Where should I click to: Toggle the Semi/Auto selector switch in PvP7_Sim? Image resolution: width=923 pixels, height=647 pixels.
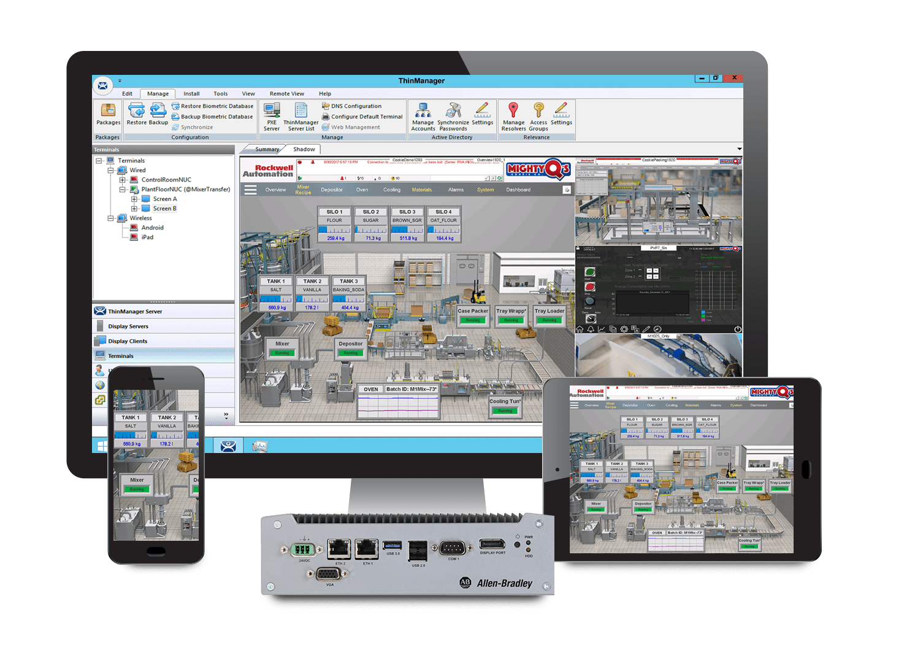click(590, 319)
